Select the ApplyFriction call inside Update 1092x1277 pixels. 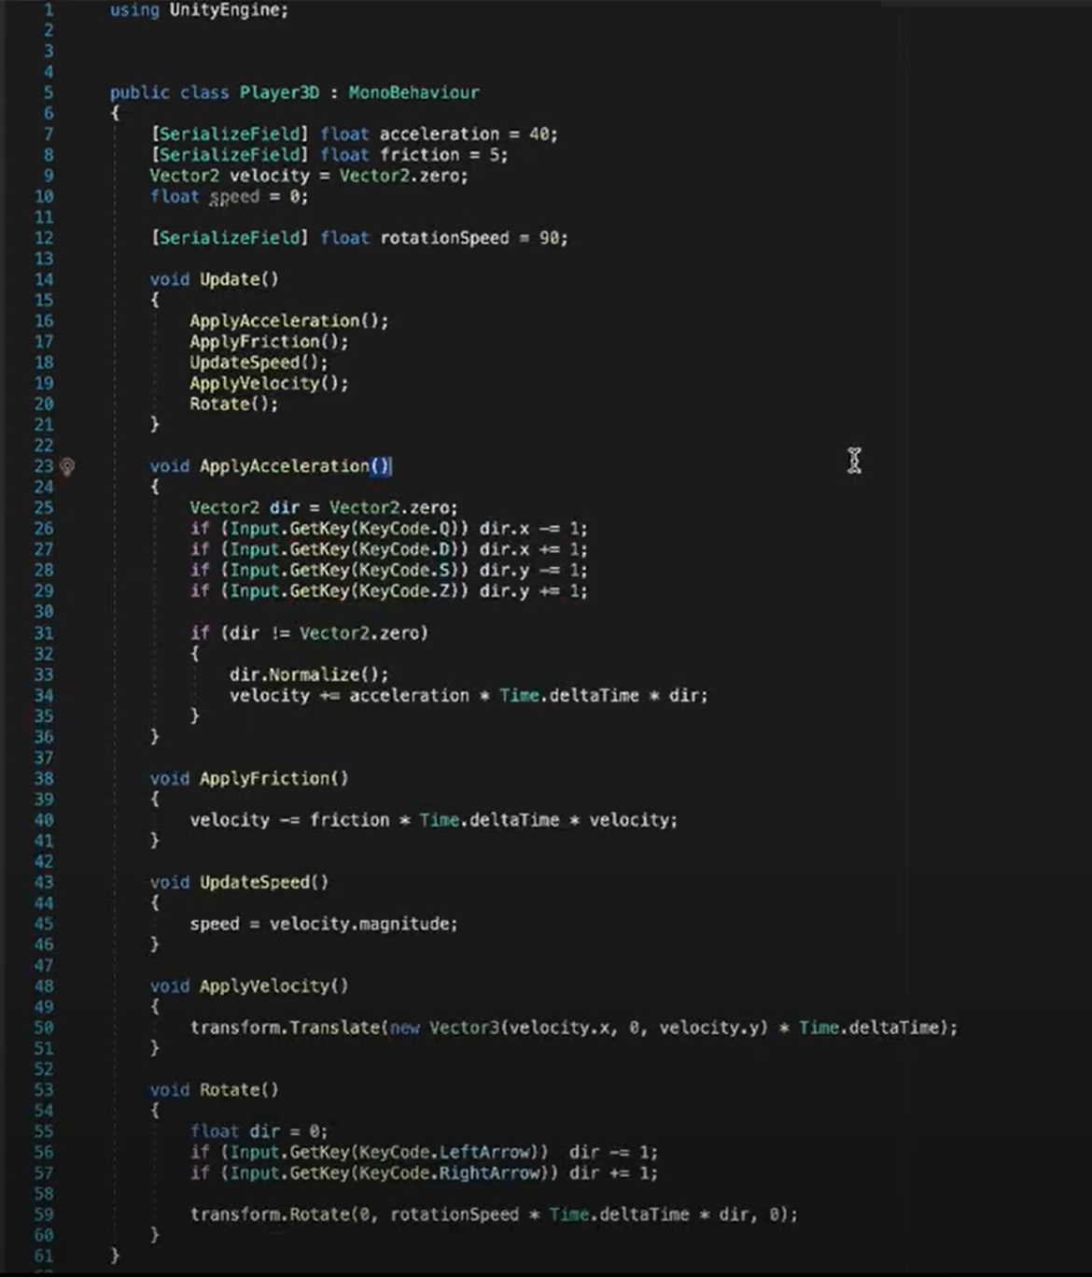pos(261,341)
